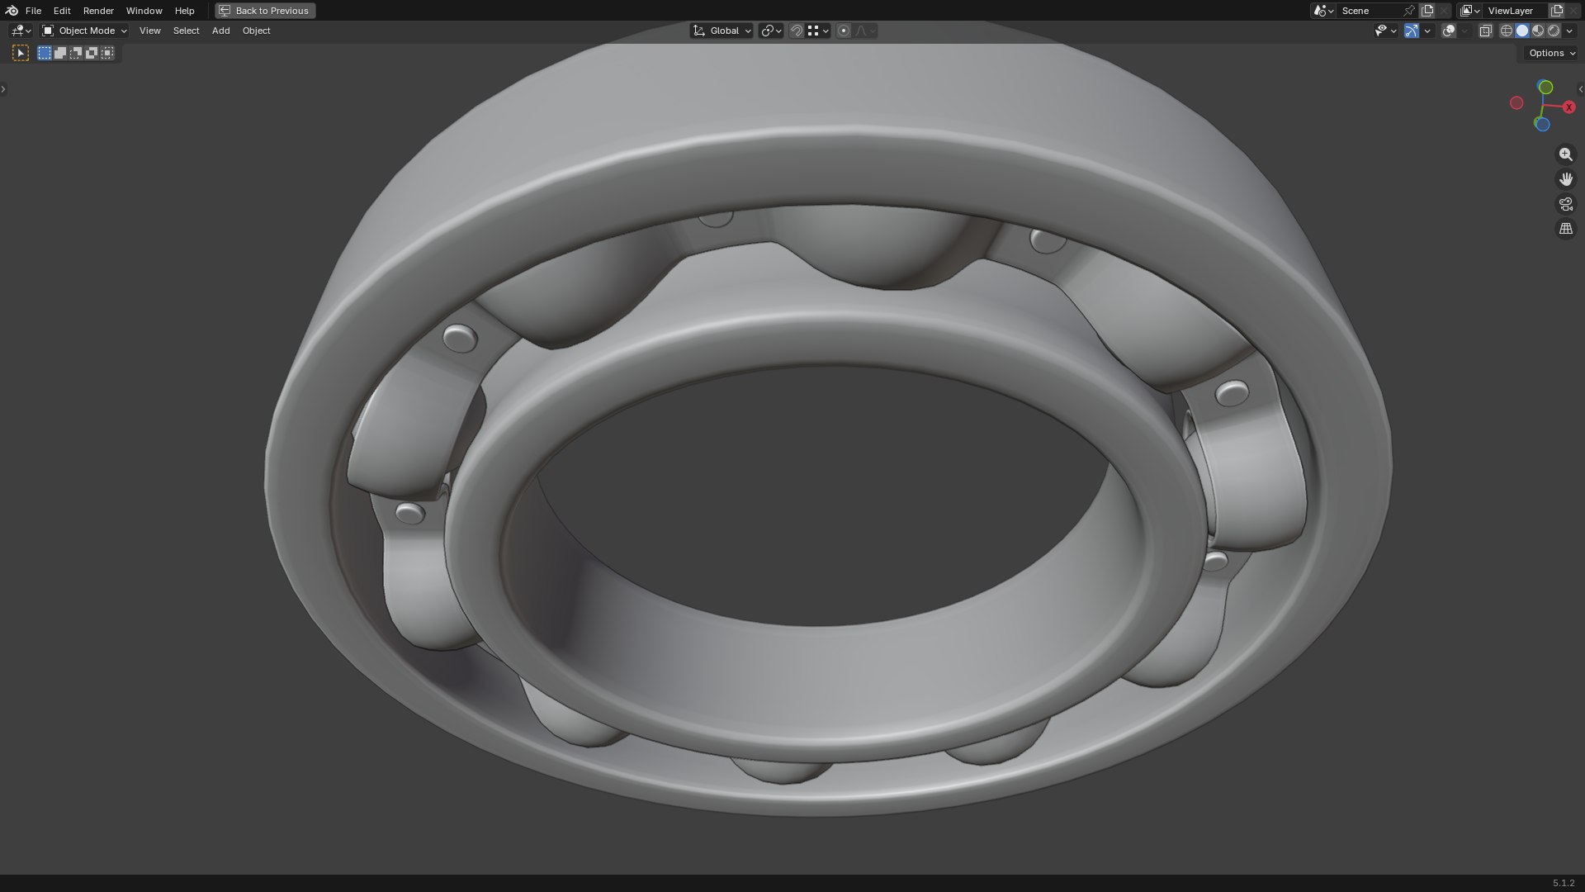Screen dimensions: 1585x892
Task: Toggle snapping with the magnet icon
Action: 797,31
